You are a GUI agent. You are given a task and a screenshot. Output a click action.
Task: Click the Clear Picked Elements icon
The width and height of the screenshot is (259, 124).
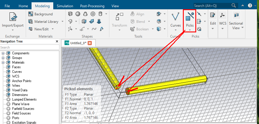[x=199, y=29]
